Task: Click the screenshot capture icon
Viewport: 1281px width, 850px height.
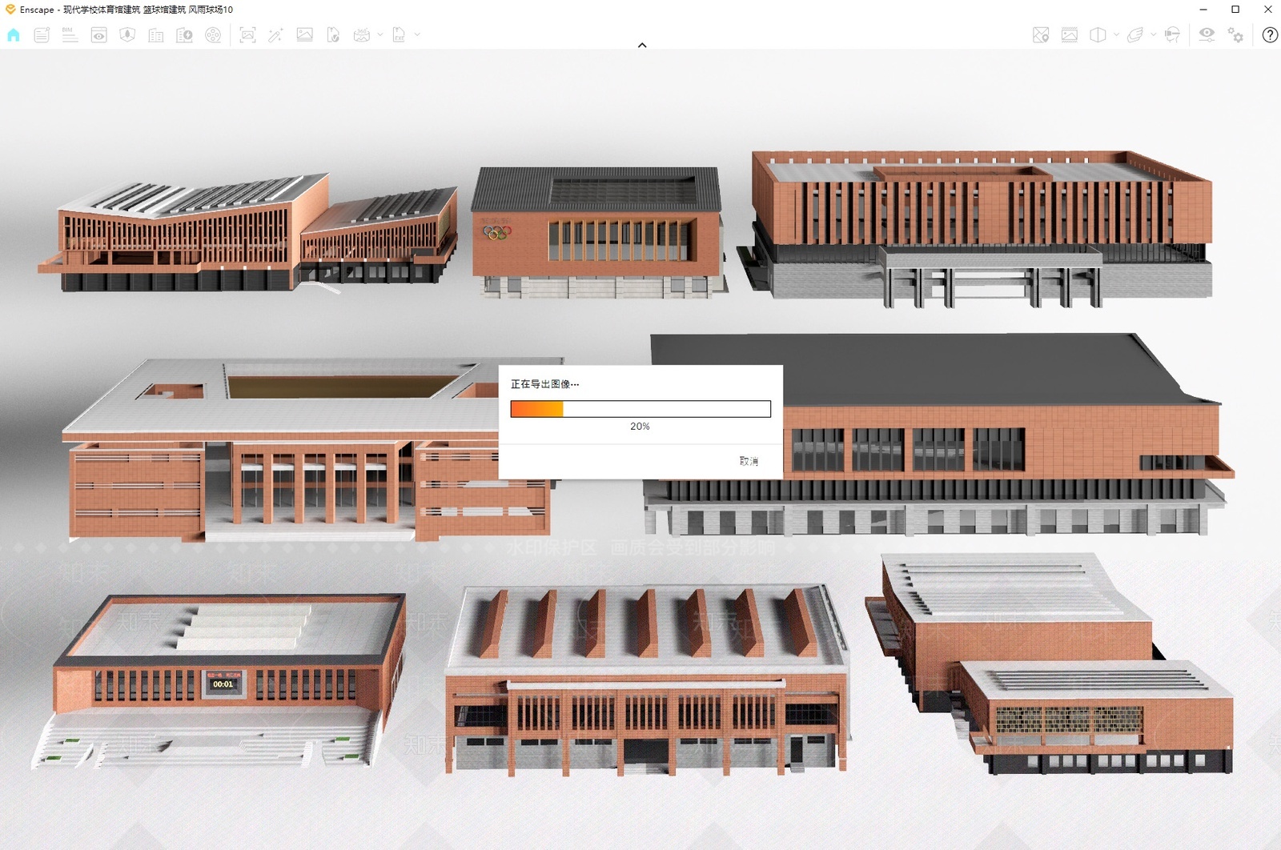Action: 247,35
